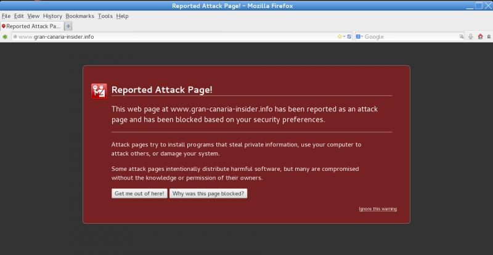Open the Bookmarks menu
The width and height of the screenshot is (493, 255).
pyautogui.click(x=80, y=16)
